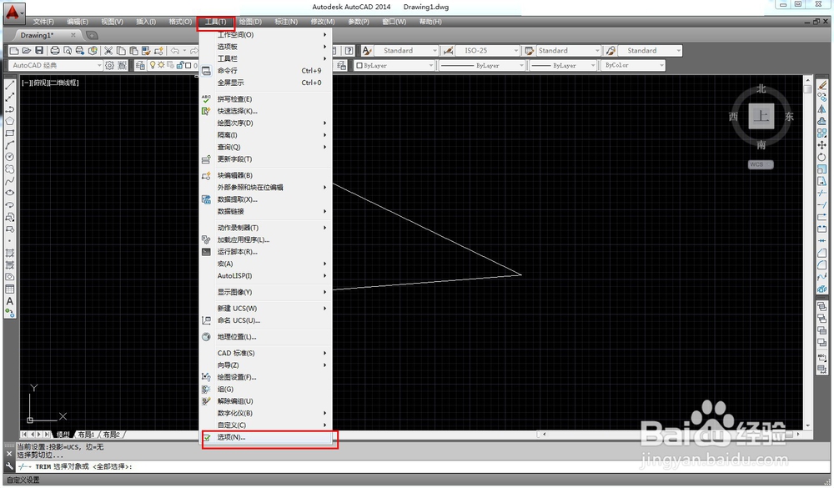
Task: Open the 修改(M) menu
Action: pos(322,22)
